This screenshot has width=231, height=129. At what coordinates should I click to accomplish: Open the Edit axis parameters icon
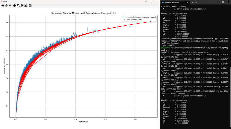pyautogui.click(x=26, y=5)
